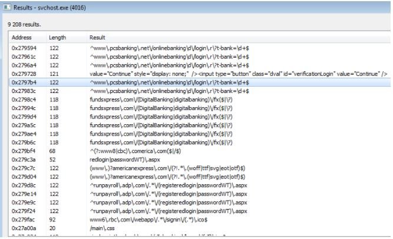393x239 pixels.
Task: Select row with address 0x2796a4
Action: pyautogui.click(x=200, y=65)
